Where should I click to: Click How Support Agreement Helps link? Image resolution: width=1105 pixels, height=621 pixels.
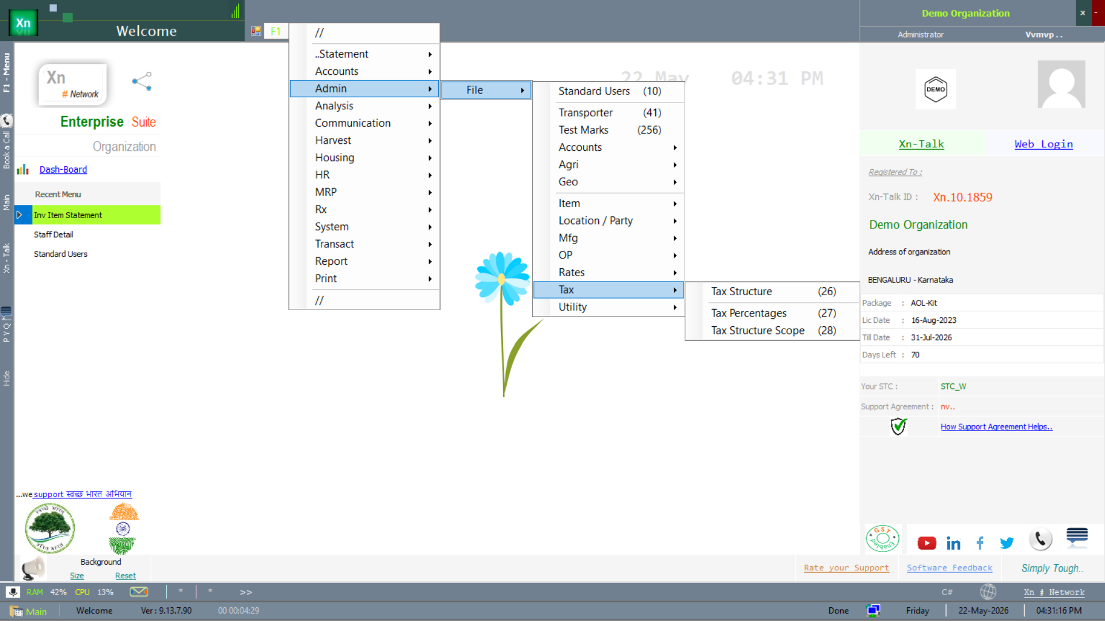pos(996,426)
